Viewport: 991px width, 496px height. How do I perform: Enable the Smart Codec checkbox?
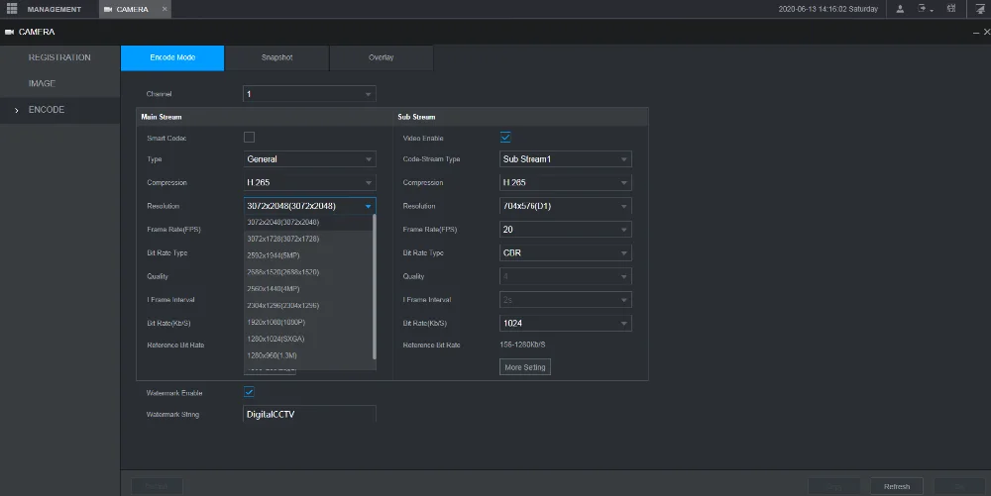click(250, 138)
